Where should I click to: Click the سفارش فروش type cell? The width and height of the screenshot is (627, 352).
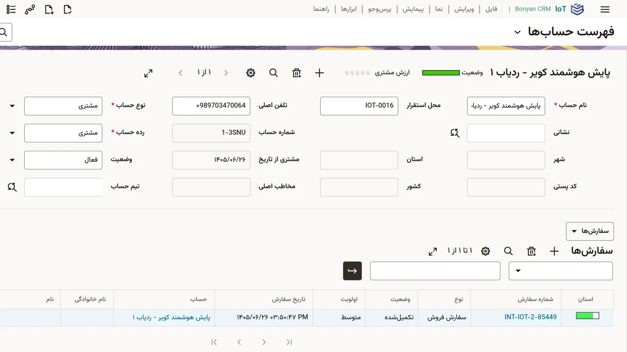[444, 317]
